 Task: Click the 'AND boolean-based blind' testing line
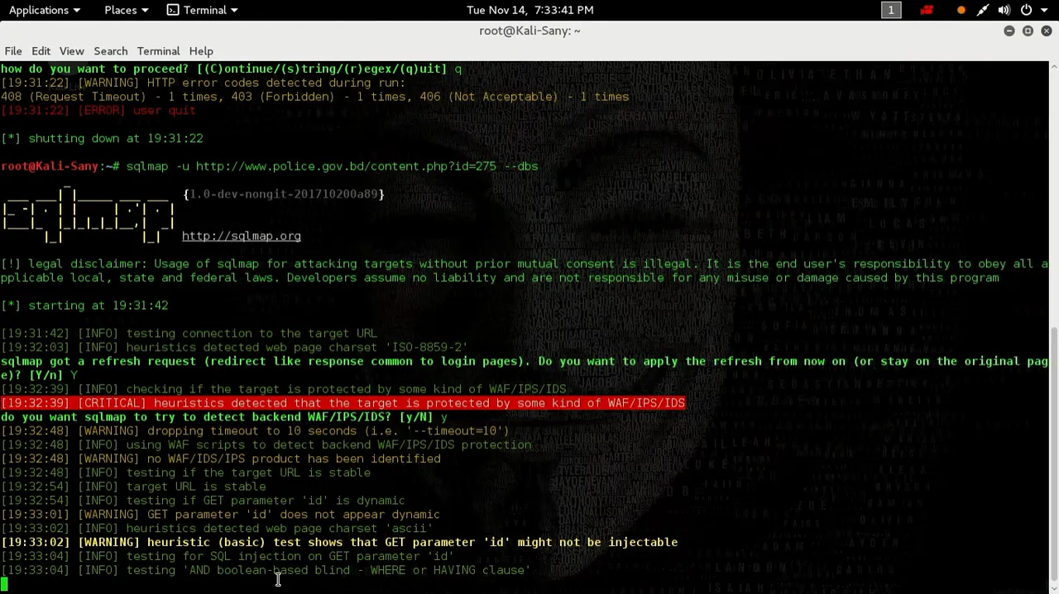coord(266,570)
